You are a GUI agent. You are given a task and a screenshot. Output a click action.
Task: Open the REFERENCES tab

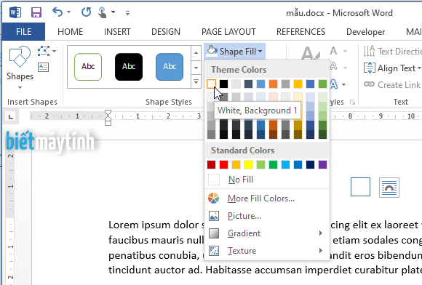301,32
